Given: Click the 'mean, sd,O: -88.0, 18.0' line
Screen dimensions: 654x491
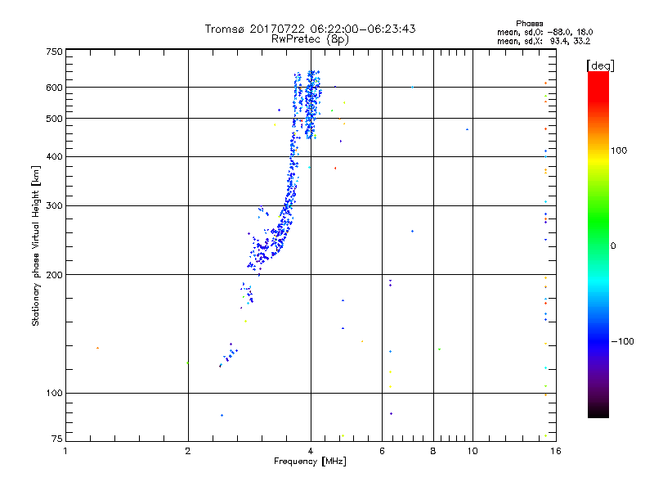Looking at the screenshot, I should click(x=544, y=32).
